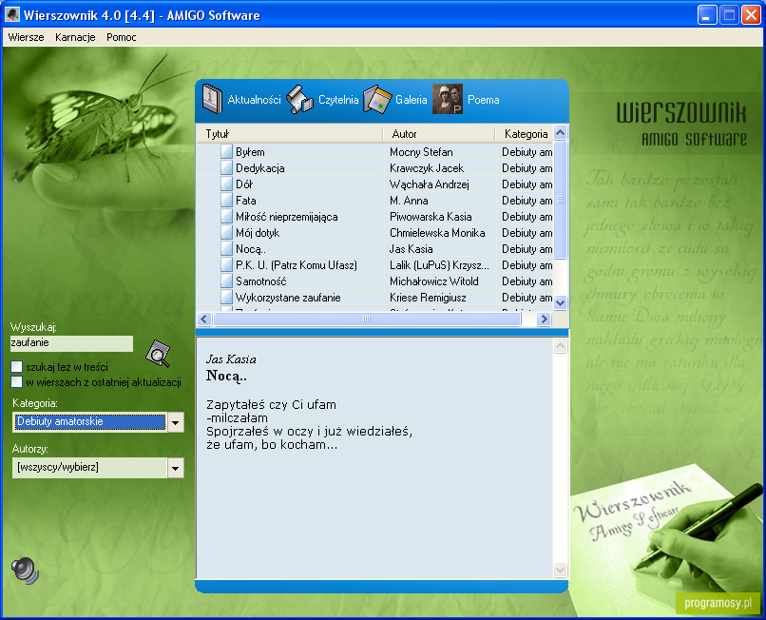Screen dimensions: 766x620
Task: Toggle the speaker sound icon
Action: [25, 571]
